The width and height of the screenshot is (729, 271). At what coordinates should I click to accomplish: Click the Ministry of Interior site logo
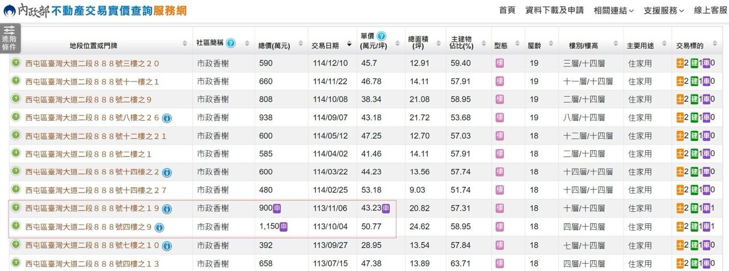(x=94, y=11)
